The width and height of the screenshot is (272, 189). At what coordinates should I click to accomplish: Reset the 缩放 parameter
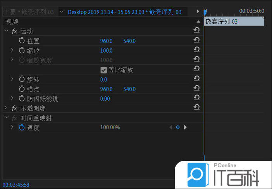197,50
